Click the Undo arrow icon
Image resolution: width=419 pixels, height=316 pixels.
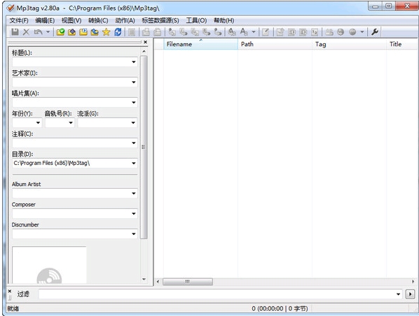pyautogui.click(x=39, y=32)
